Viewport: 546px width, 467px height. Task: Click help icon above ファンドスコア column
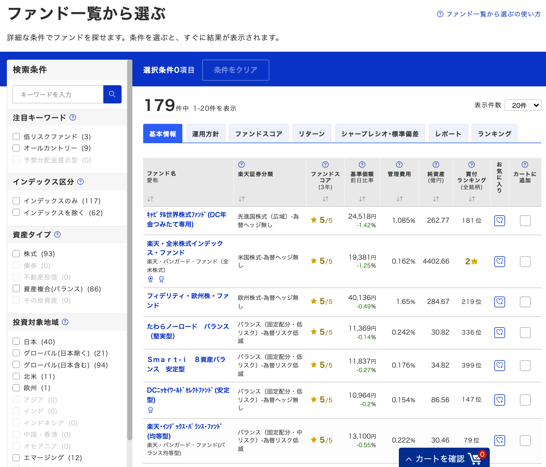click(325, 164)
